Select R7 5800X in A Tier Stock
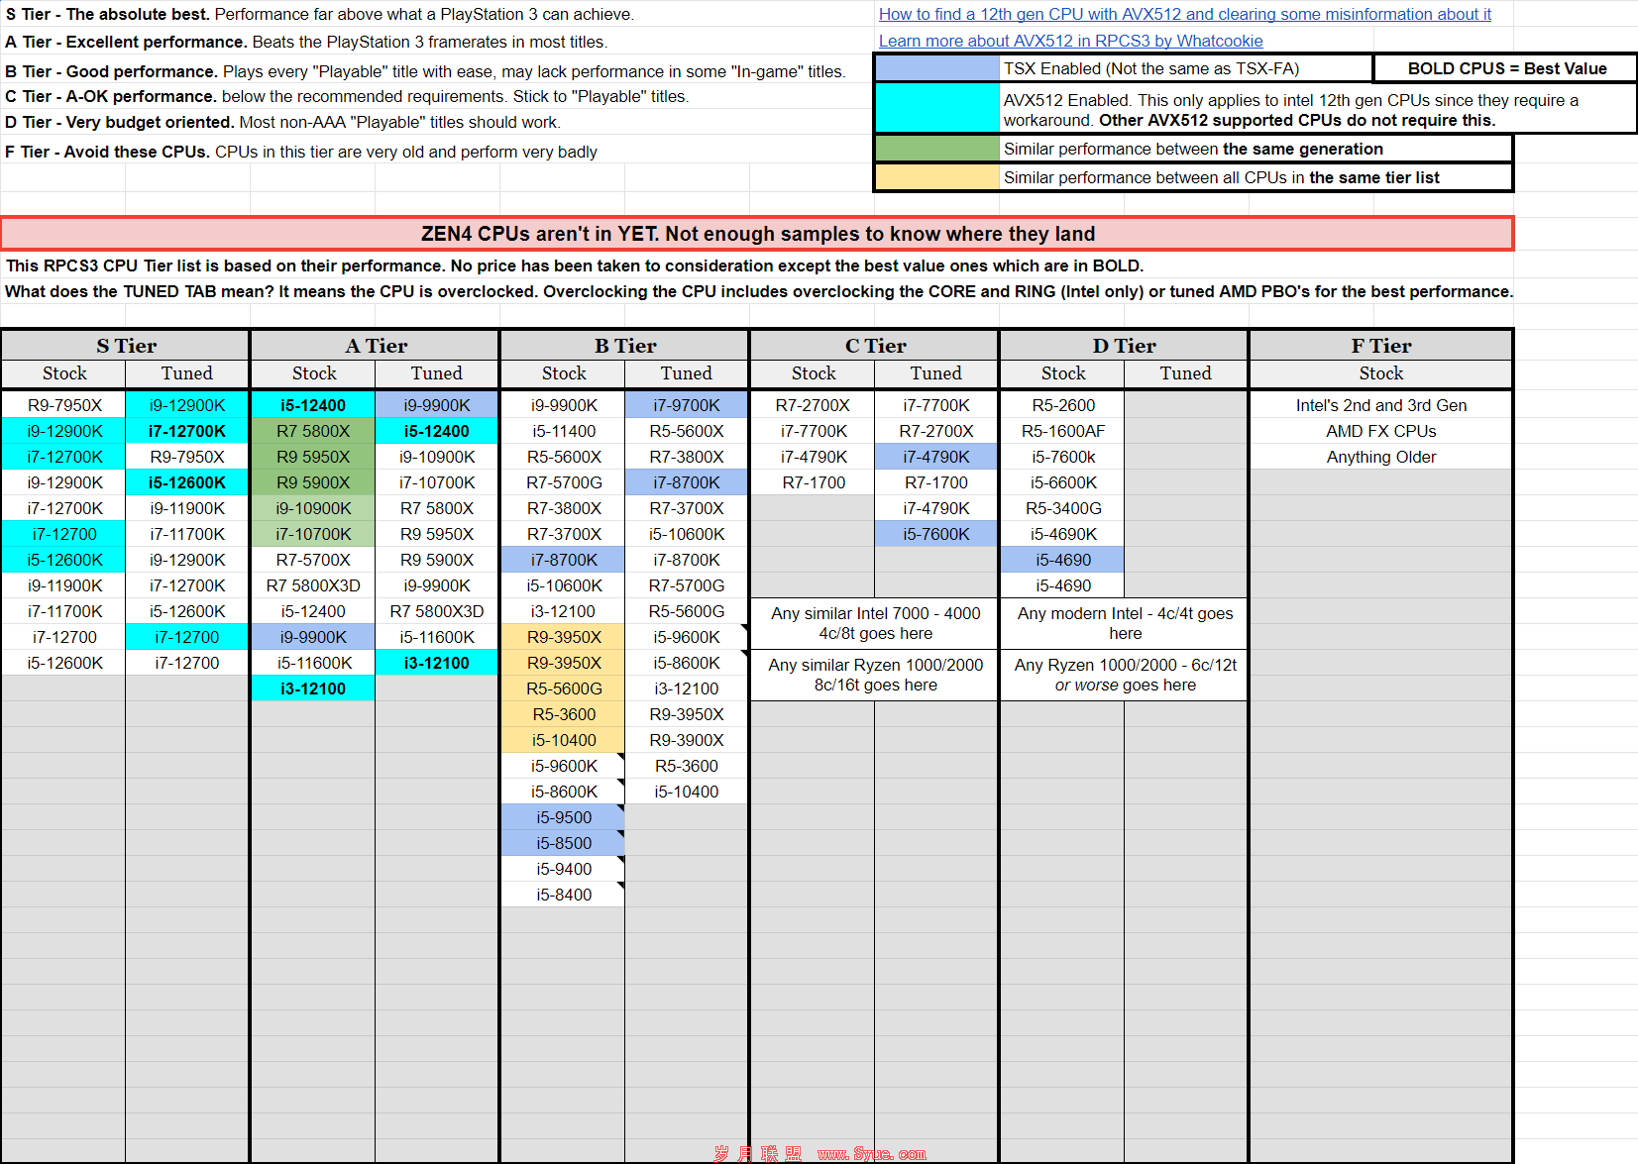Image resolution: width=1638 pixels, height=1164 pixels. coord(313,431)
